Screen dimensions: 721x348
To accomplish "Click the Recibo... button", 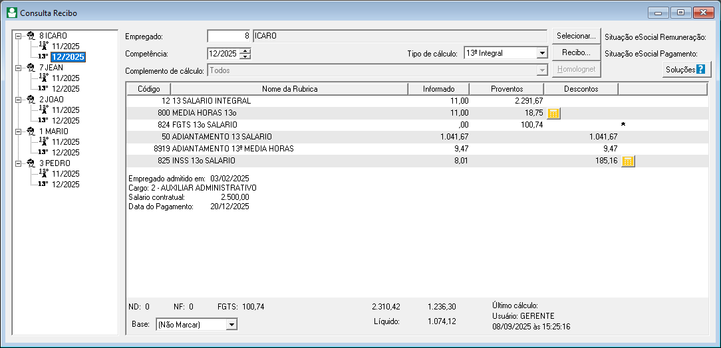I will click(576, 52).
